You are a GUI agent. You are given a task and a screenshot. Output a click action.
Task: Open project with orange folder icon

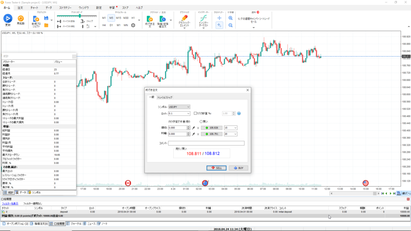coord(46,25)
